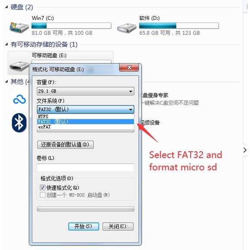Click the removable disk (E:) icon
The width and height of the screenshot is (250, 250).
click(x=19, y=66)
